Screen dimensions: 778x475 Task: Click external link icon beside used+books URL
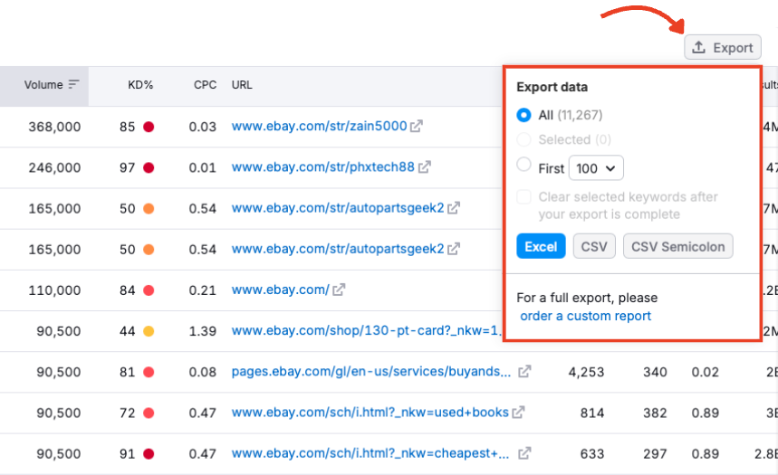tap(518, 413)
